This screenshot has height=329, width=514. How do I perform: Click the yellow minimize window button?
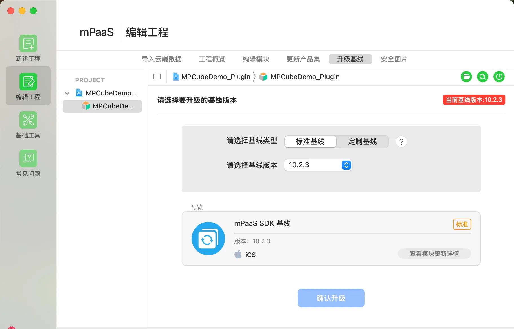[x=22, y=11]
